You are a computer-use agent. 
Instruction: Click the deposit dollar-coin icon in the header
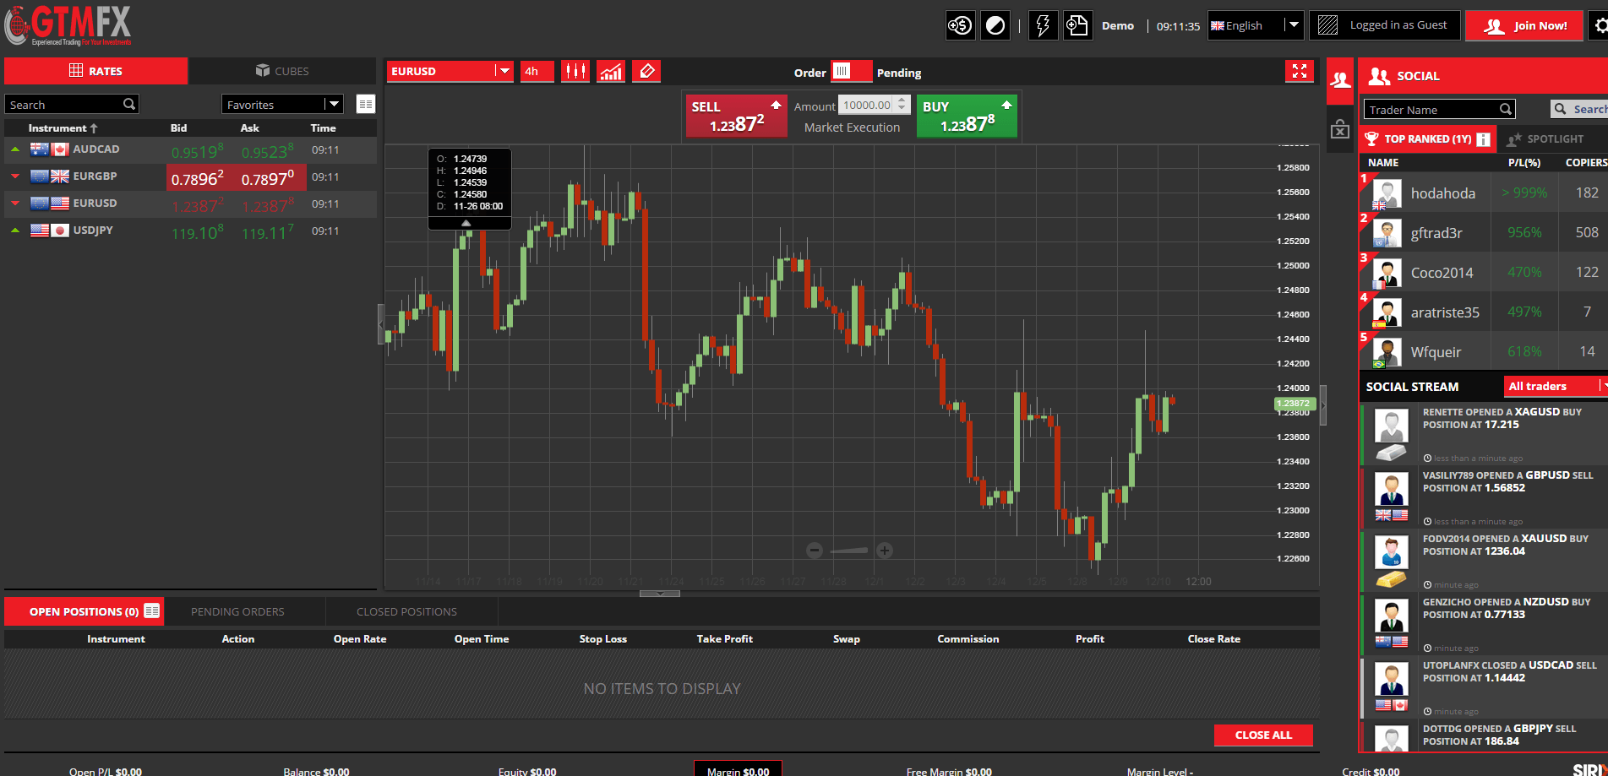pos(960,25)
